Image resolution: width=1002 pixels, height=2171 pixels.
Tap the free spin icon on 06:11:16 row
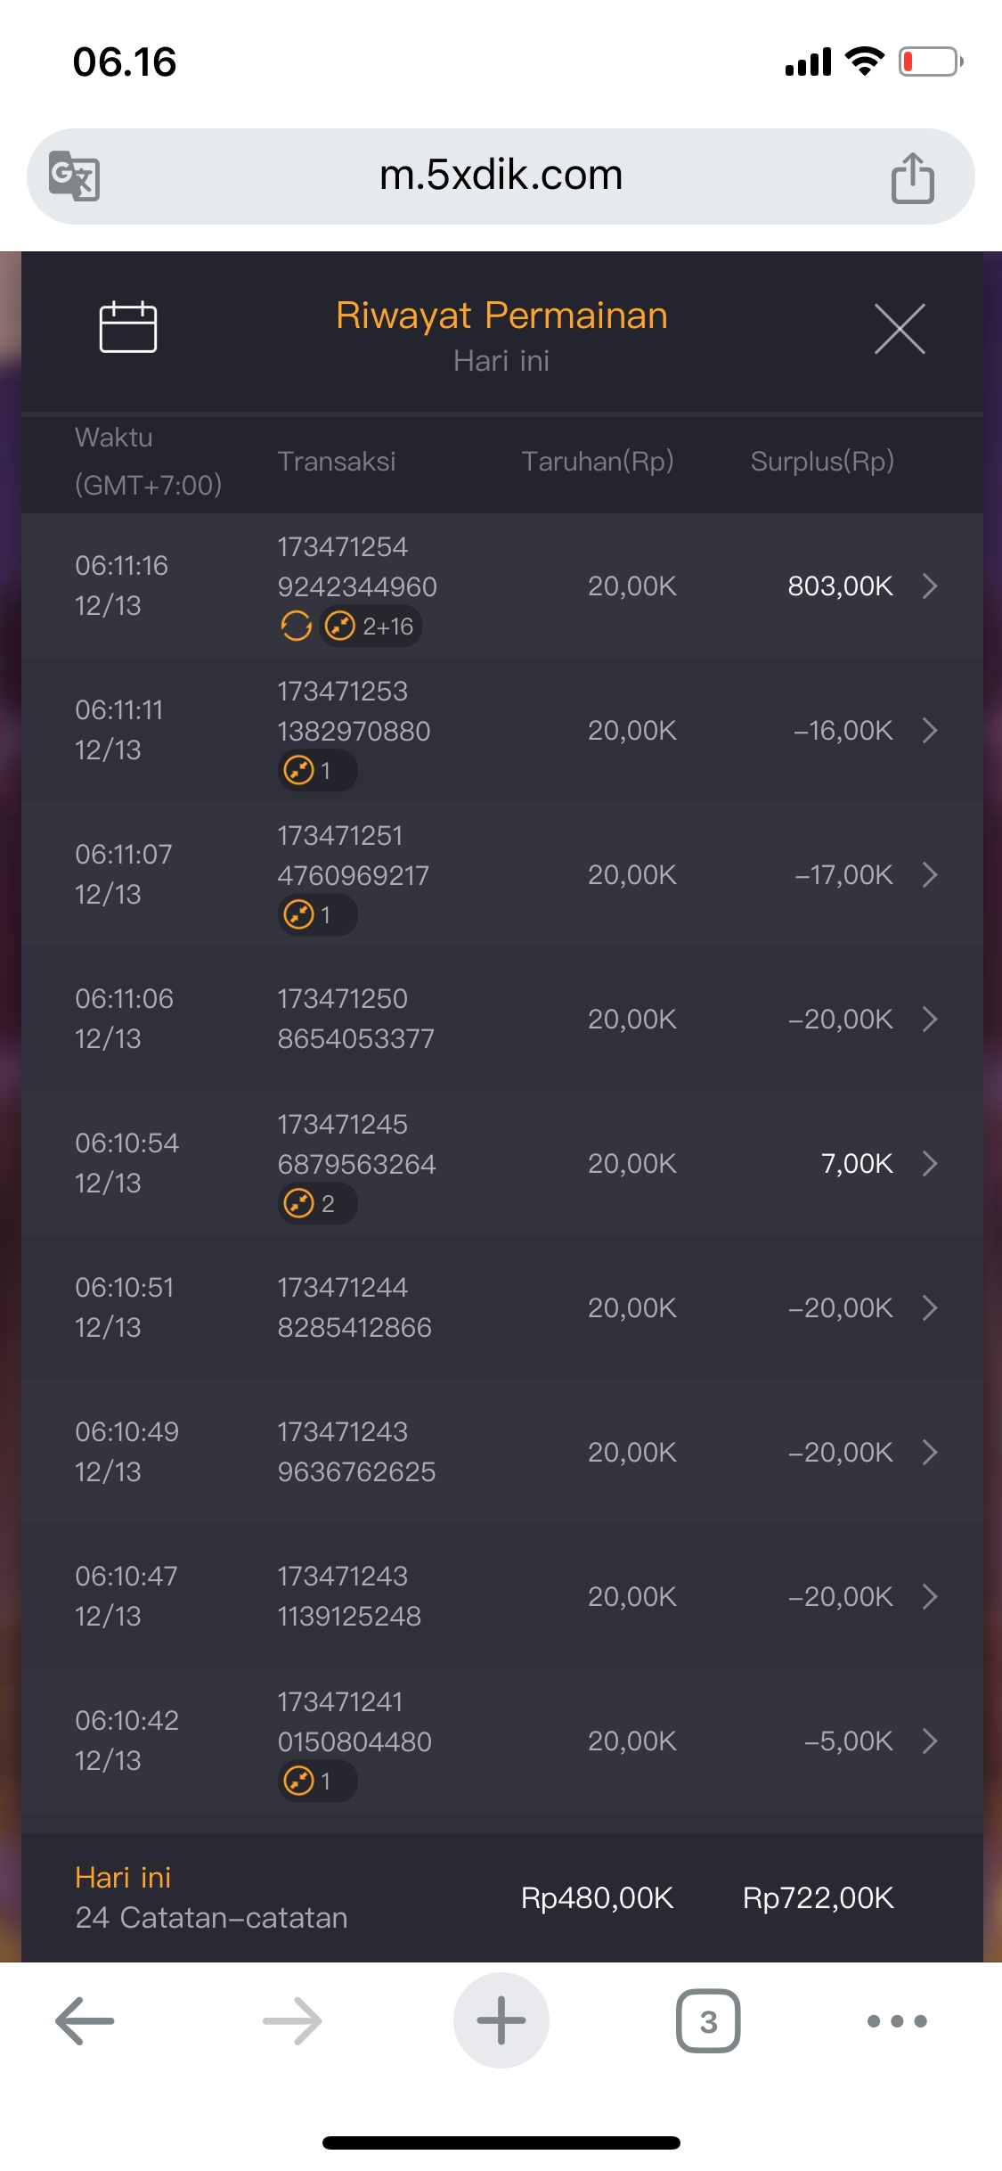pos(297,626)
